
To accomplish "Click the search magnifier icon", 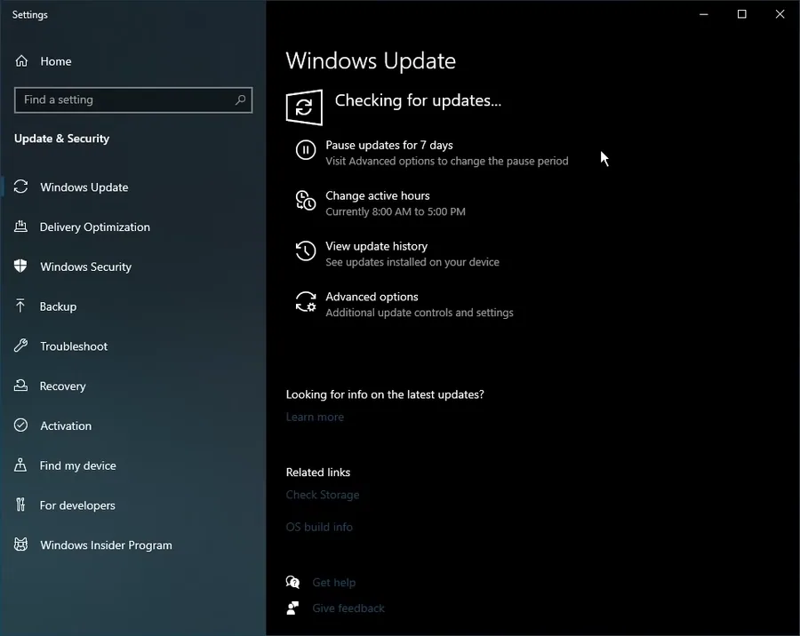I will click(x=240, y=100).
